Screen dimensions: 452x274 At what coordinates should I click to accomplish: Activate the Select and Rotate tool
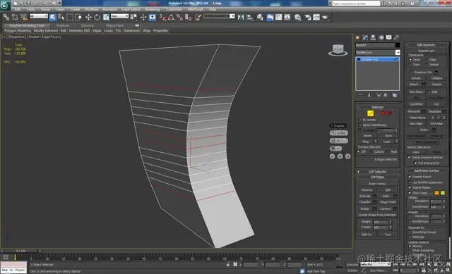click(97, 17)
